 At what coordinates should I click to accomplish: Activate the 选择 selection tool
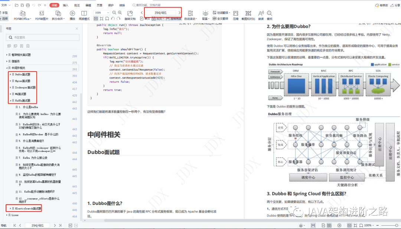coord(4,19)
